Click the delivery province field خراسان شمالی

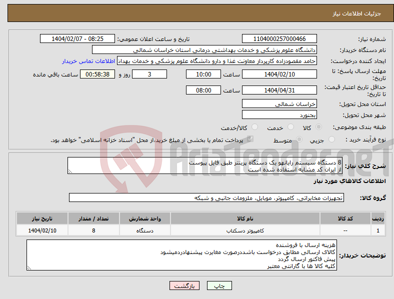pyautogui.click(x=279, y=104)
